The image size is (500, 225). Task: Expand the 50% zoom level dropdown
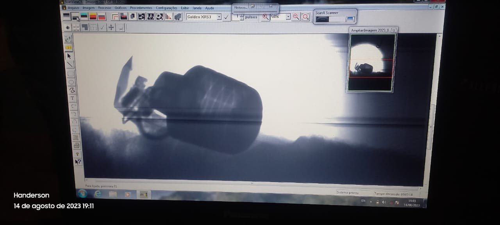point(288,17)
